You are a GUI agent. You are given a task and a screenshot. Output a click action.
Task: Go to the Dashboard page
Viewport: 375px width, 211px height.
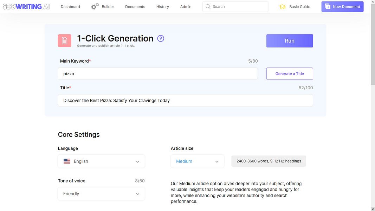click(x=70, y=6)
